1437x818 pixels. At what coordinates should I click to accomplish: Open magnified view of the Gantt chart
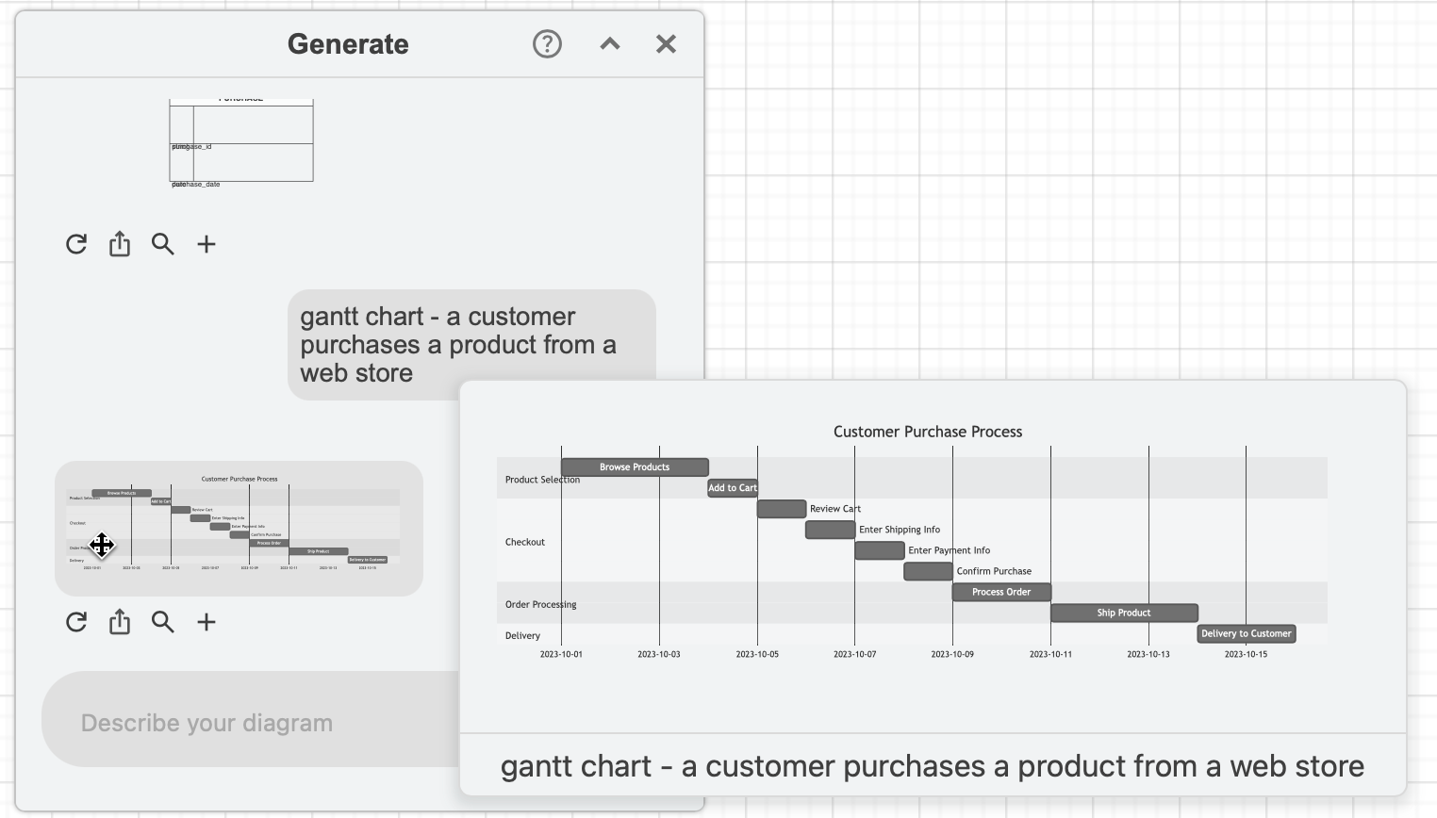click(x=162, y=622)
